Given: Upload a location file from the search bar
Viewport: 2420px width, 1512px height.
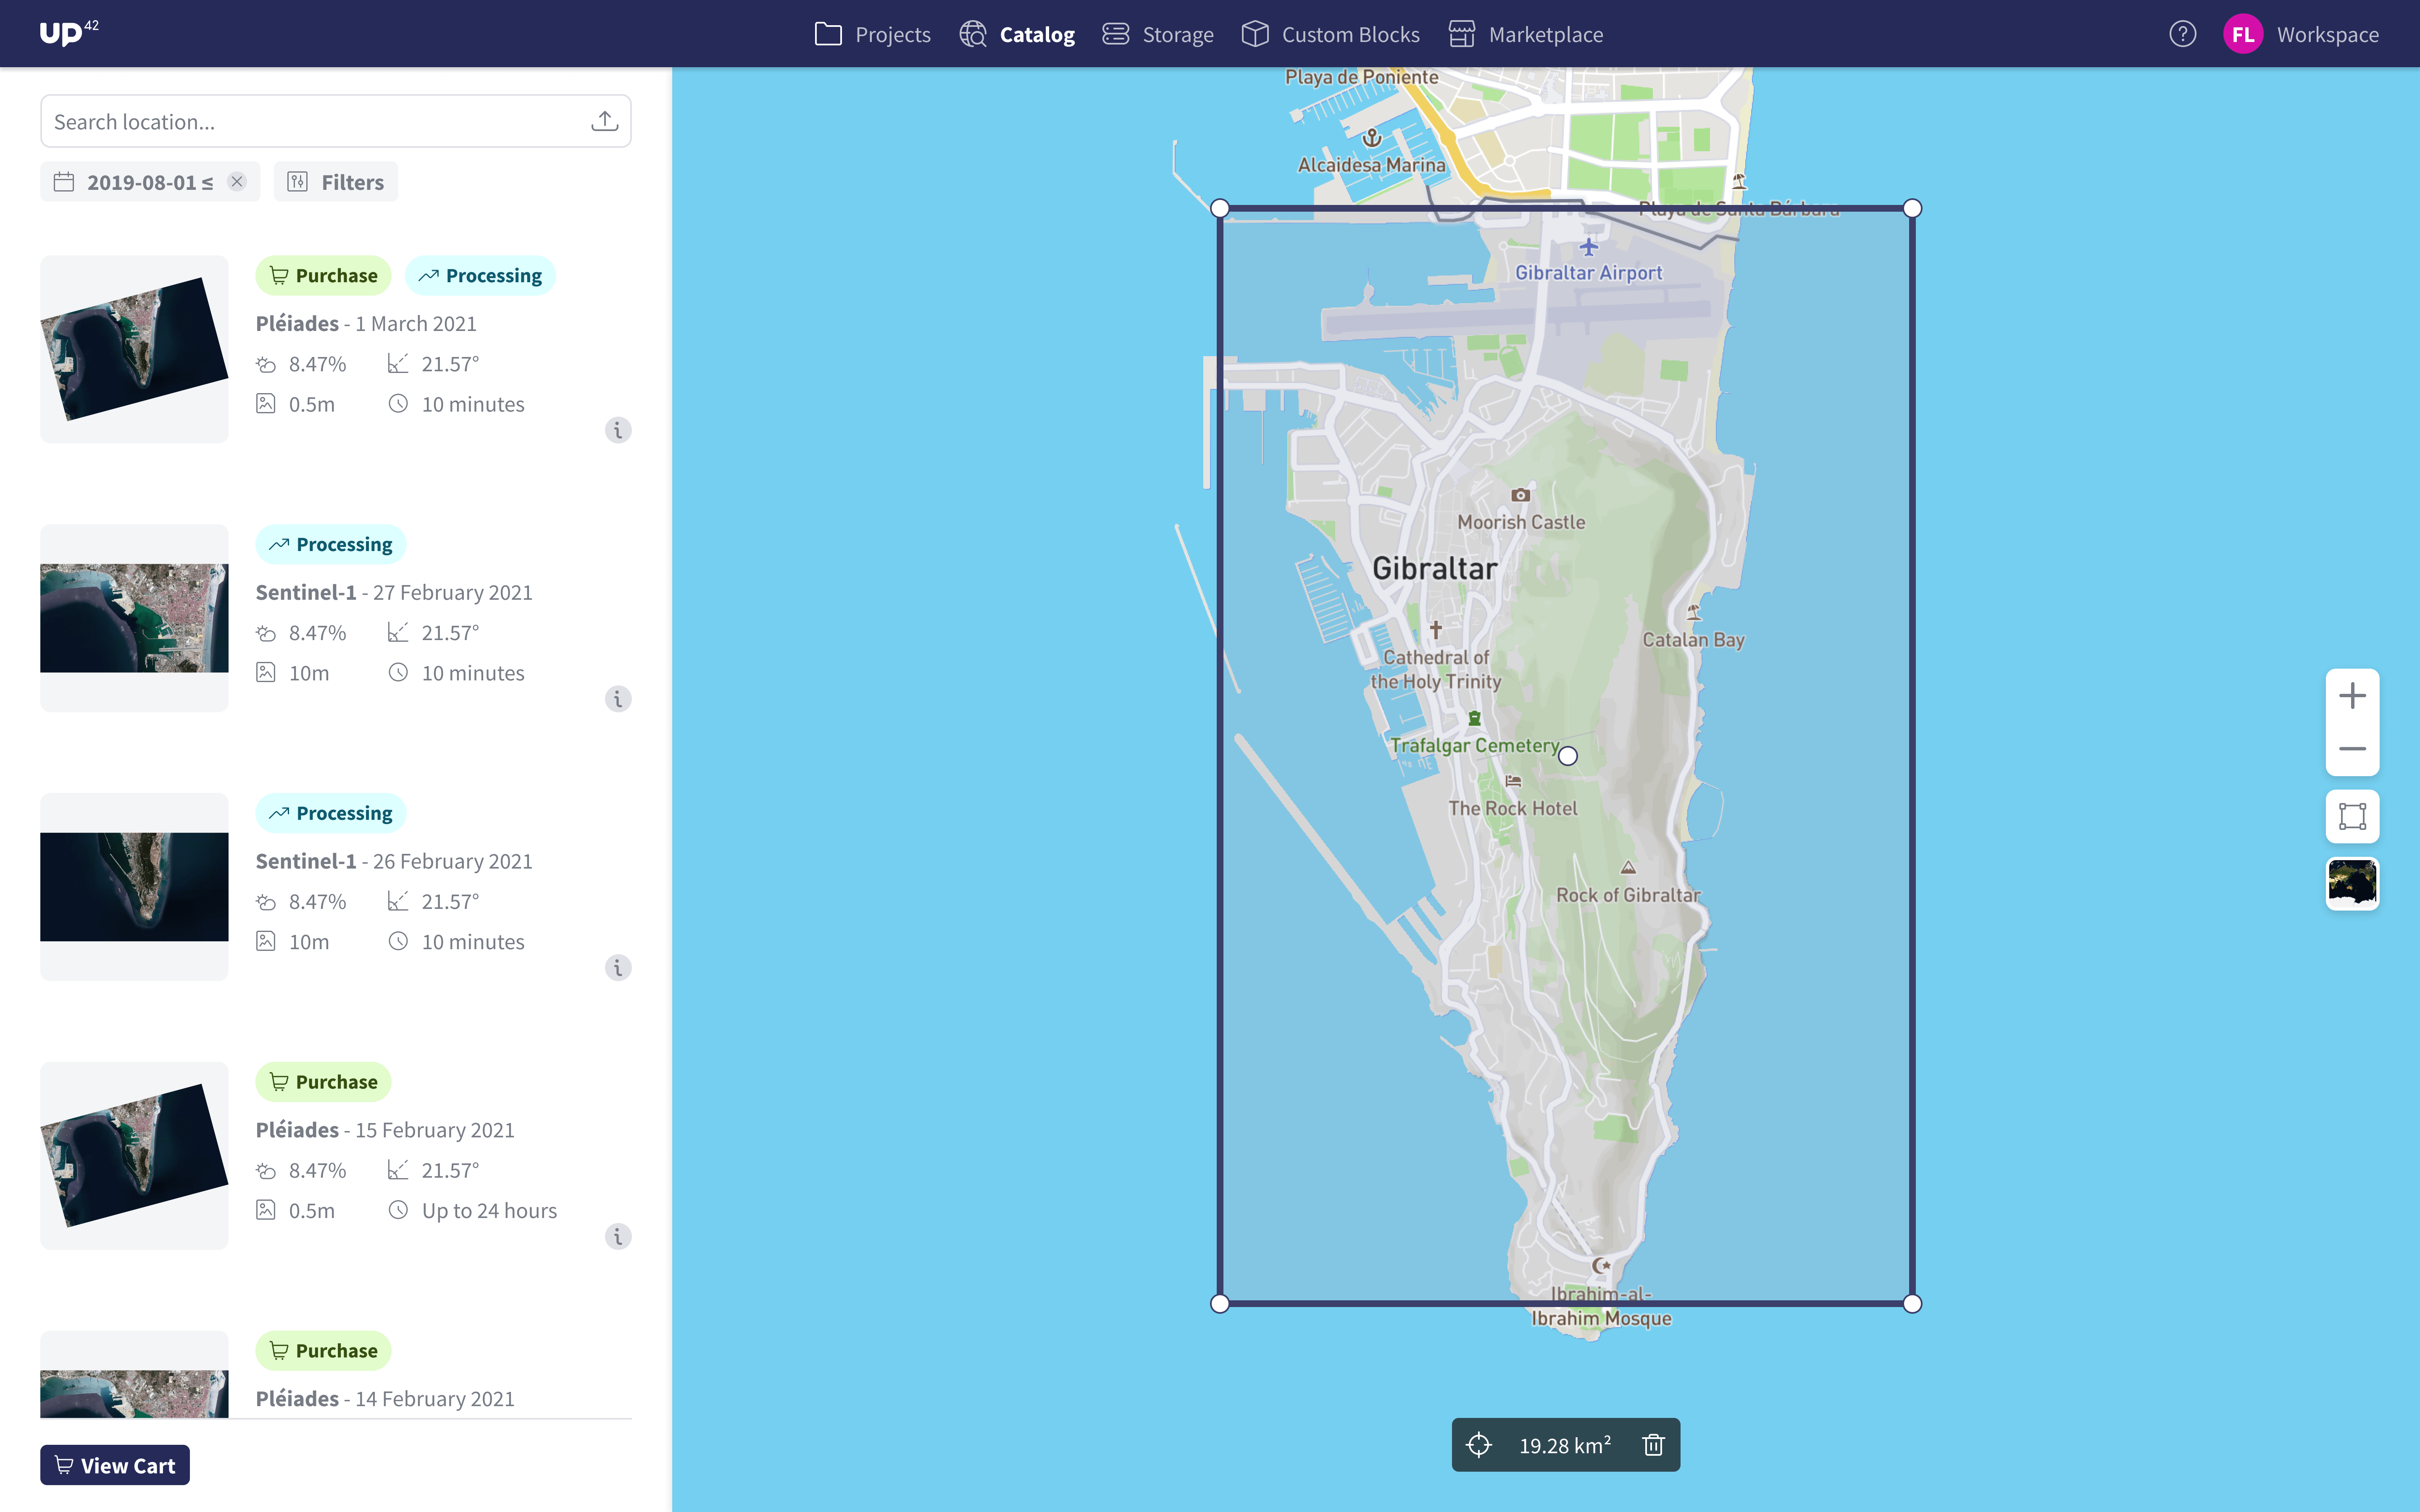Looking at the screenshot, I should [604, 120].
